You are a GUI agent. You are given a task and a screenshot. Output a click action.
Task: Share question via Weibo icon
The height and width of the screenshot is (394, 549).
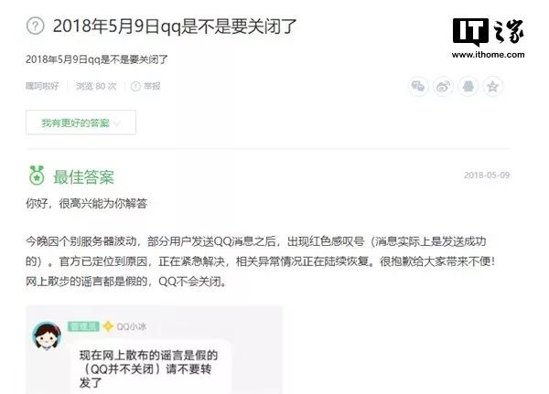coord(443,86)
